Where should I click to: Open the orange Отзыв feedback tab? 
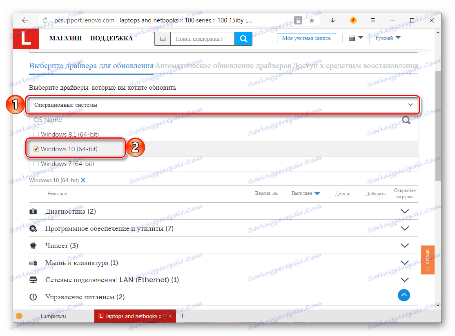[428, 260]
